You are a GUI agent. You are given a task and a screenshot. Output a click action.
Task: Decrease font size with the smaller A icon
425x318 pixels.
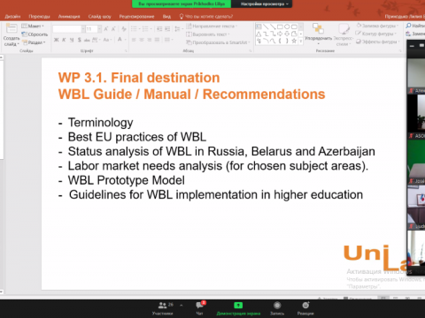point(113,29)
